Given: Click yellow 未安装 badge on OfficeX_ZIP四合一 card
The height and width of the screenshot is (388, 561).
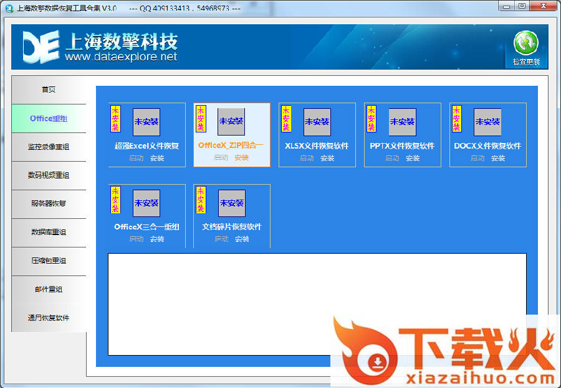Looking at the screenshot, I should (x=201, y=119).
